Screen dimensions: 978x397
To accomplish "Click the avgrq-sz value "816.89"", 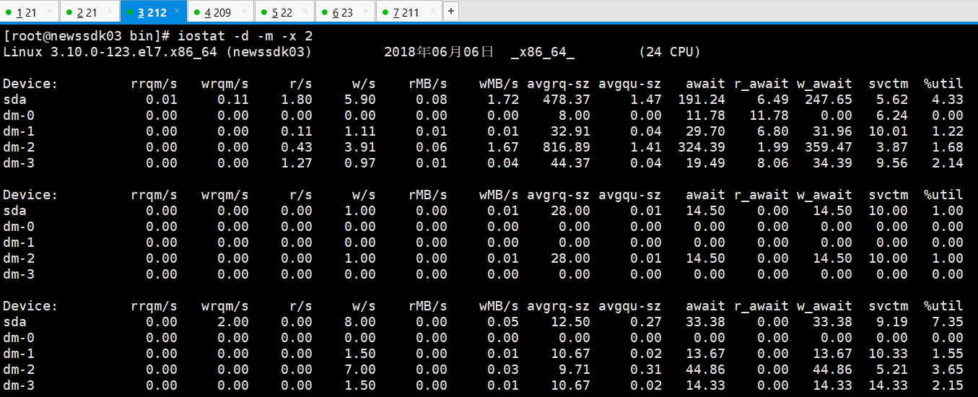I will 567,147.
